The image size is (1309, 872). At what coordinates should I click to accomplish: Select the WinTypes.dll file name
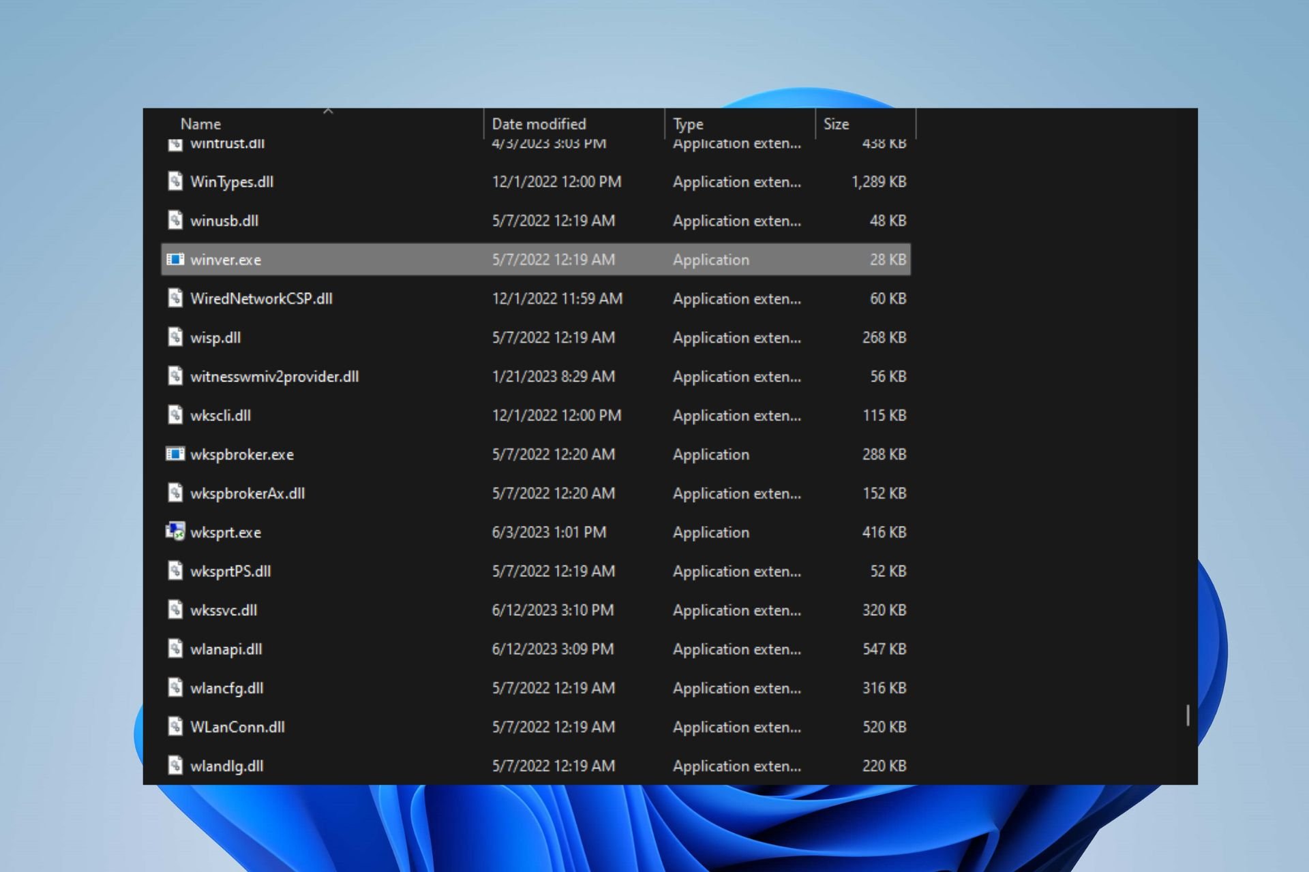[232, 182]
